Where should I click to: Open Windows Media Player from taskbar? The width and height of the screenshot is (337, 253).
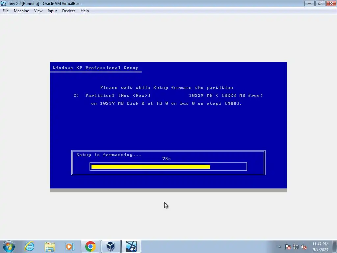tap(70, 246)
